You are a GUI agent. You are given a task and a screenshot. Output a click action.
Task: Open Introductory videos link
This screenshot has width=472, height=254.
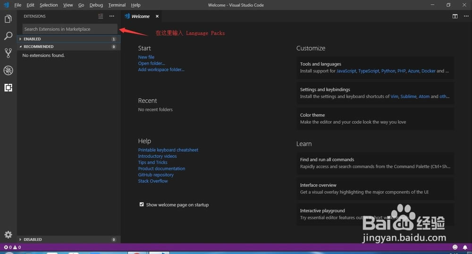point(157,156)
